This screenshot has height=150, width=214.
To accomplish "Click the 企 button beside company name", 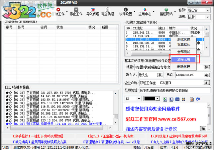I will (x=206, y=83).
